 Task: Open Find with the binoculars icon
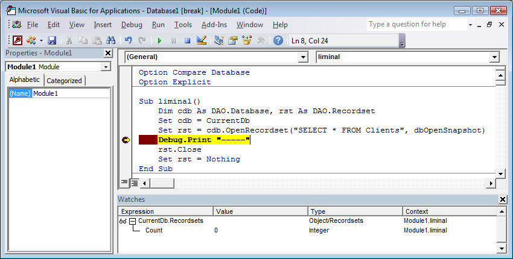111,40
